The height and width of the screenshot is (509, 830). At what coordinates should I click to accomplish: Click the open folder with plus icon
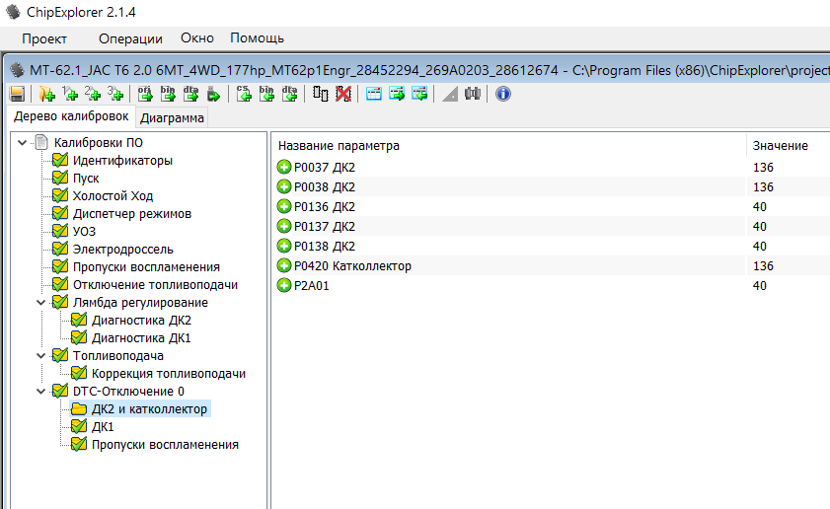click(46, 94)
